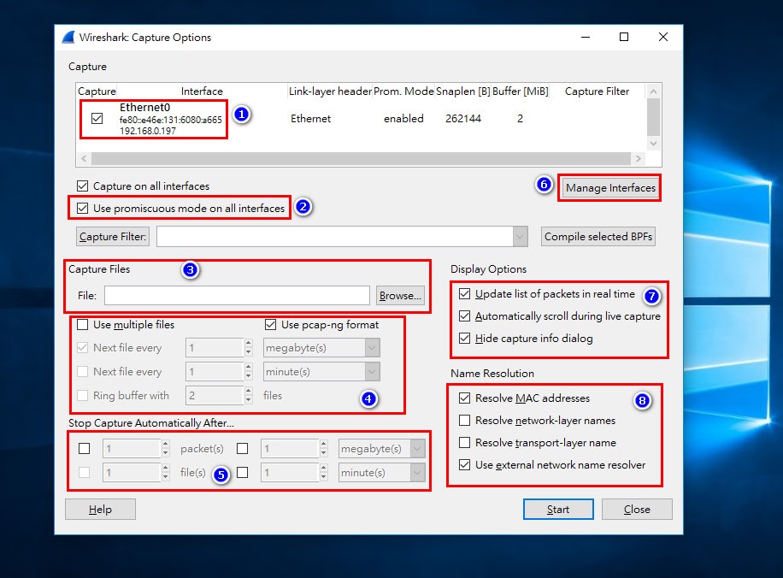Click the Buffer [MiB] column header
Screen dimensions: 783x578
(521, 91)
